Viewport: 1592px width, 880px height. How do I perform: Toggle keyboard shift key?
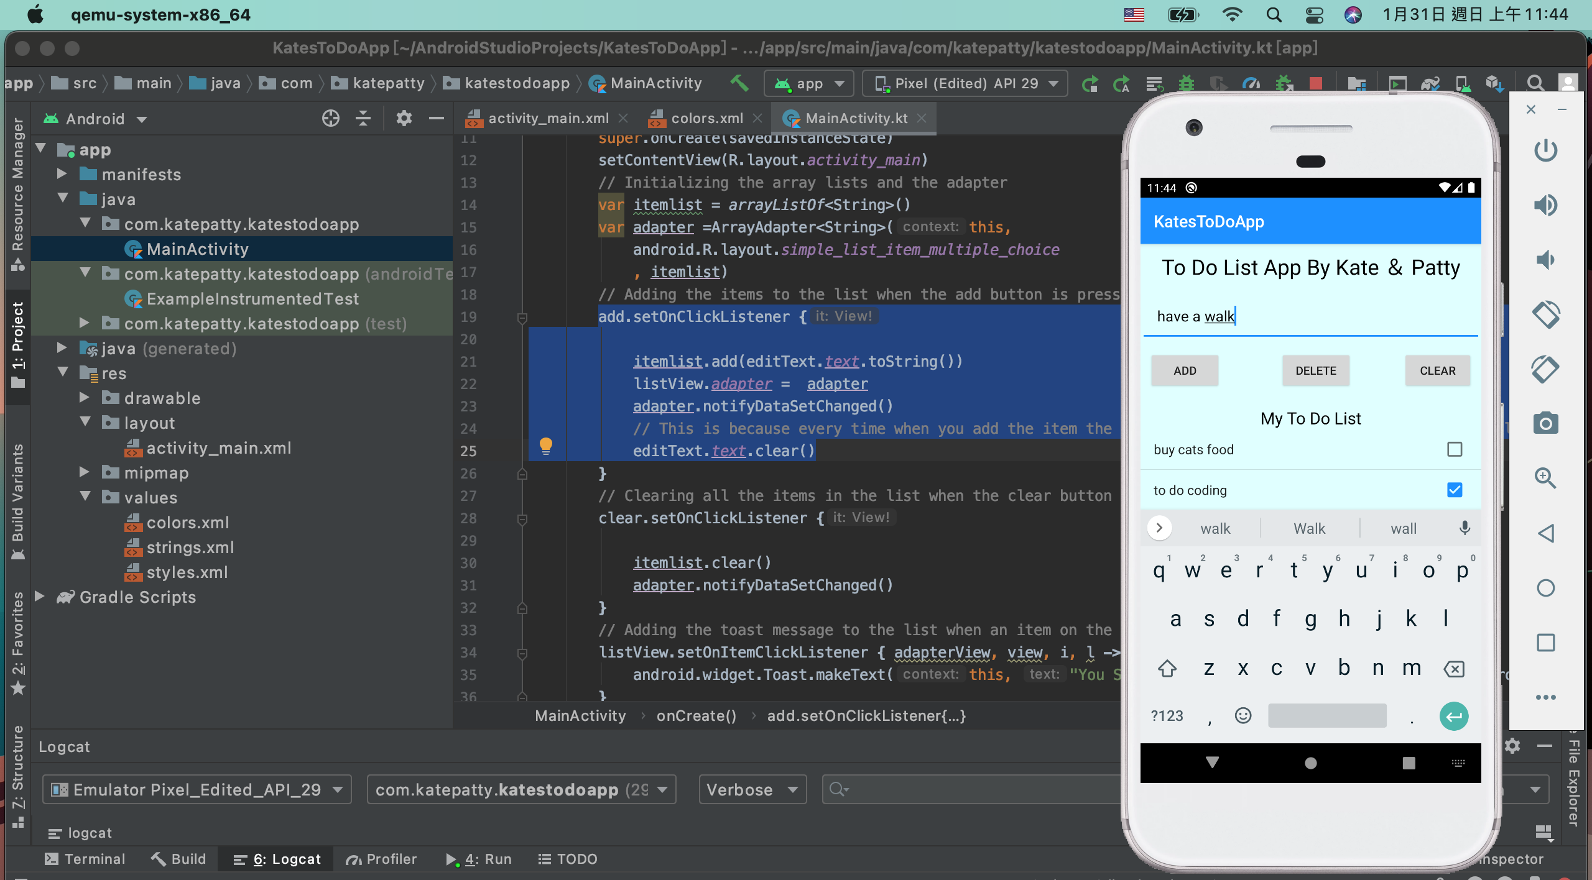(1167, 669)
